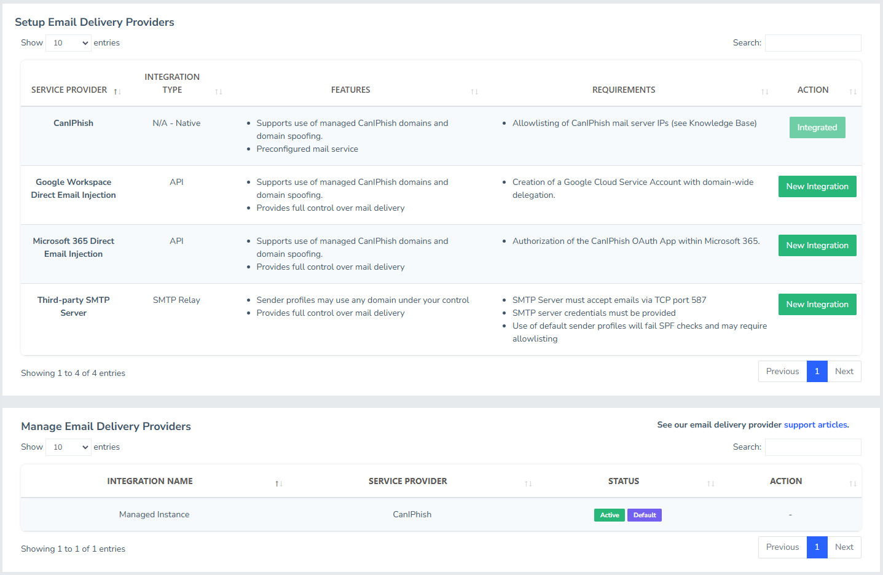Viewport: 883px width, 575px height.
Task: Sort manage table by Status column
Action: [x=710, y=483]
